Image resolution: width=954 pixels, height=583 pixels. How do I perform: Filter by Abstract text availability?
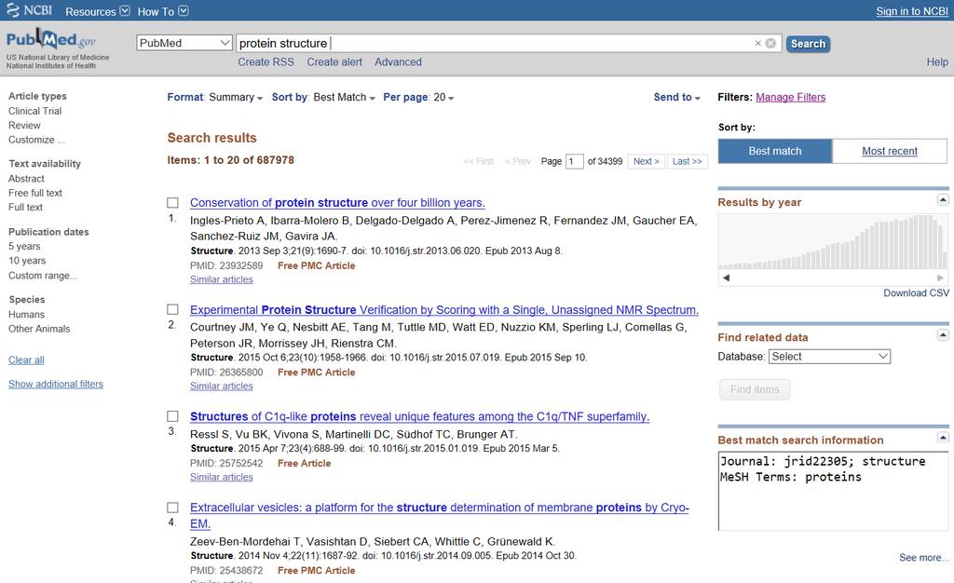26,179
